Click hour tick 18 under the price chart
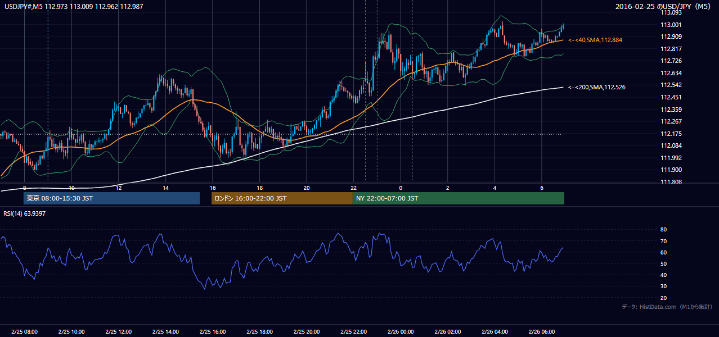The height and width of the screenshot is (337, 719). coord(259,188)
